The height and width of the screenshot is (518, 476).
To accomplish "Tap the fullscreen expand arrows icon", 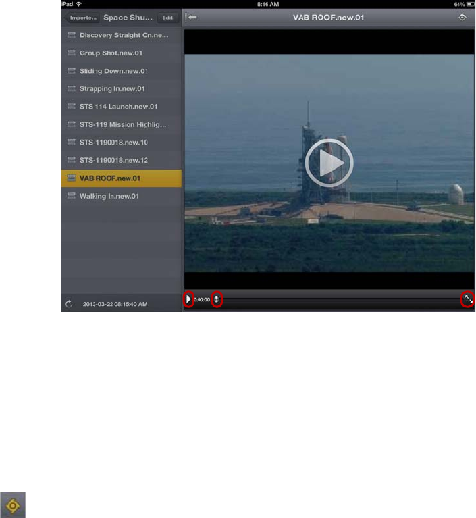I will click(468, 299).
